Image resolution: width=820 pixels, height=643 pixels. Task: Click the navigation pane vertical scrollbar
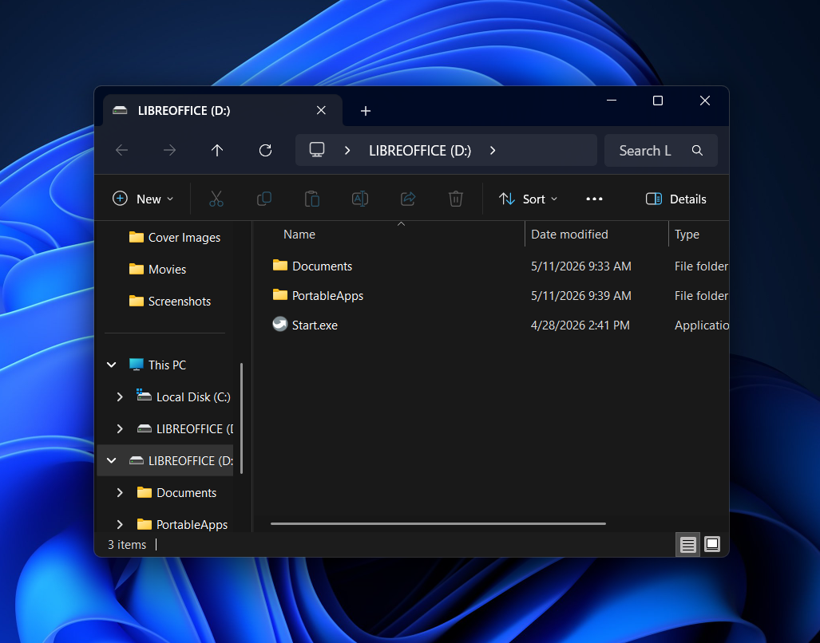pyautogui.click(x=241, y=418)
